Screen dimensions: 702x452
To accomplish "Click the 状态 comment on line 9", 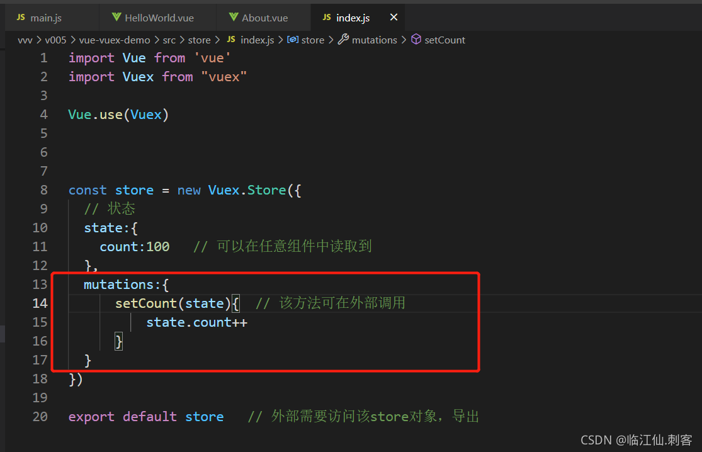I will tap(110, 209).
